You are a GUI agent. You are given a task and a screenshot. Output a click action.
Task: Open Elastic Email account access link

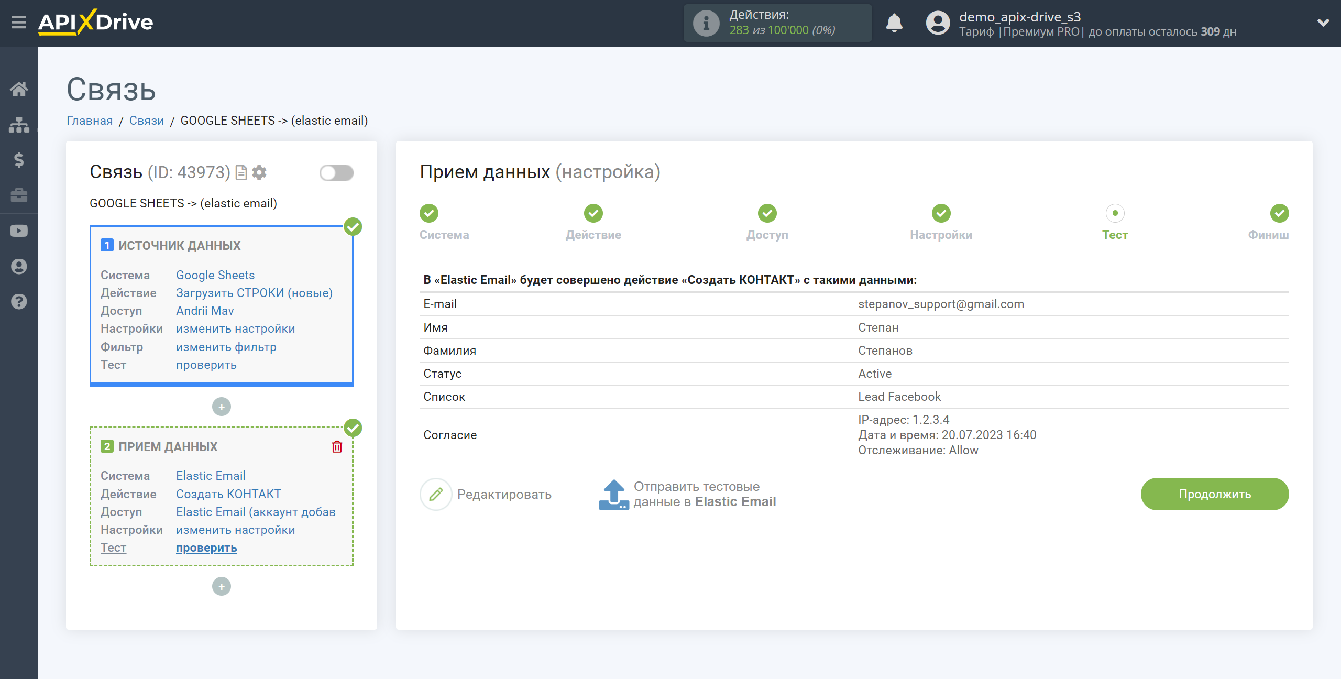tap(256, 512)
